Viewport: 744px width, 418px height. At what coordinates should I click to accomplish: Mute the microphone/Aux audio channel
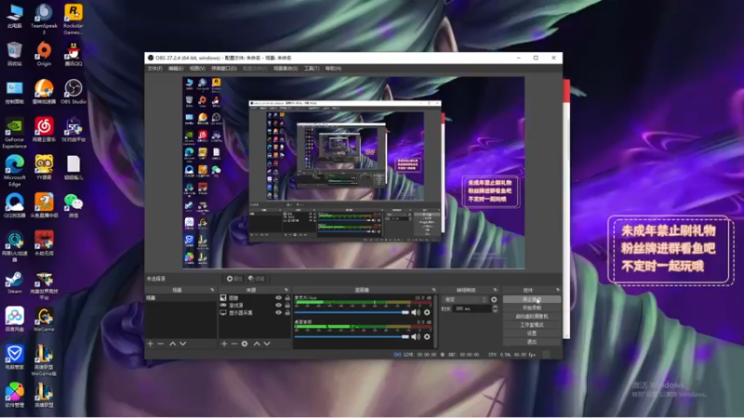click(416, 312)
